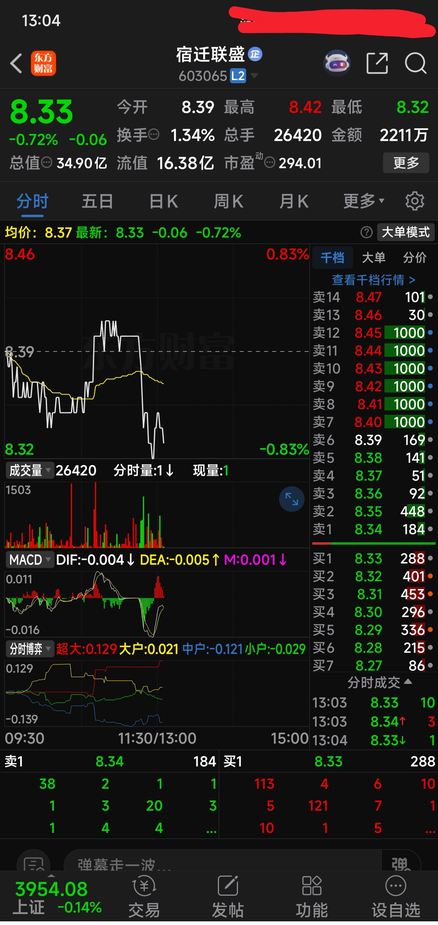
Task: Expand the chart fullscreen arrows icon
Action: (x=292, y=499)
